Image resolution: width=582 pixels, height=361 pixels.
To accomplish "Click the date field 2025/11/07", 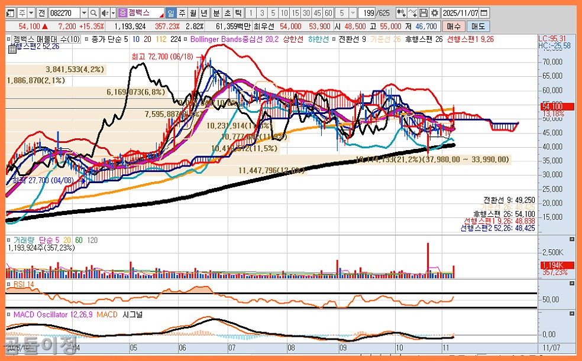I will tap(460, 14).
